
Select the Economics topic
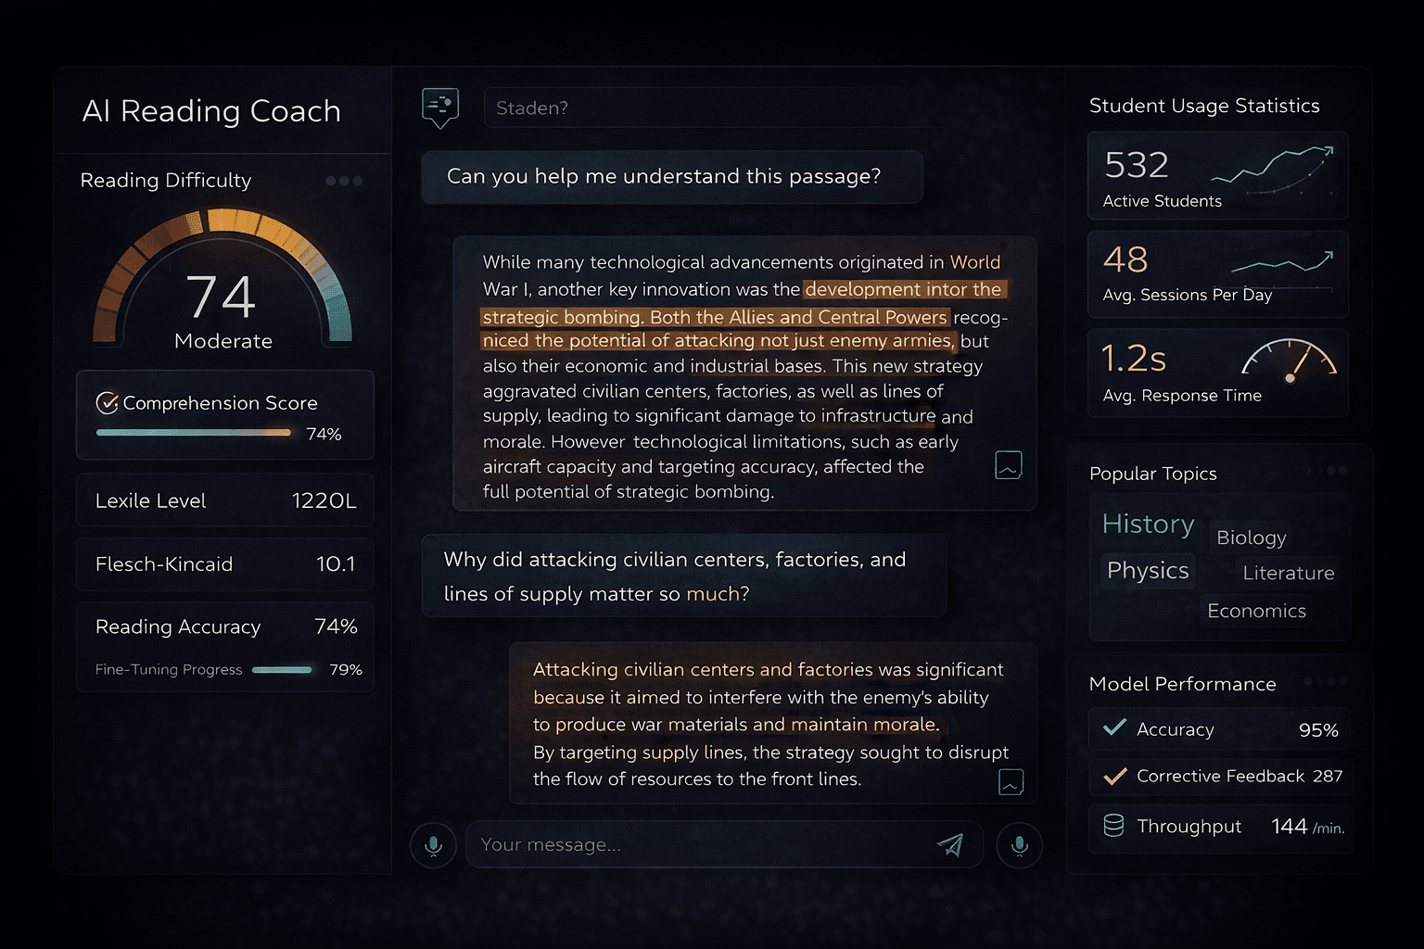click(x=1256, y=611)
